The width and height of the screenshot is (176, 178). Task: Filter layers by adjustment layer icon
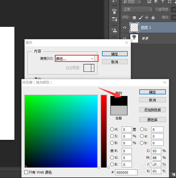click(156, 2)
